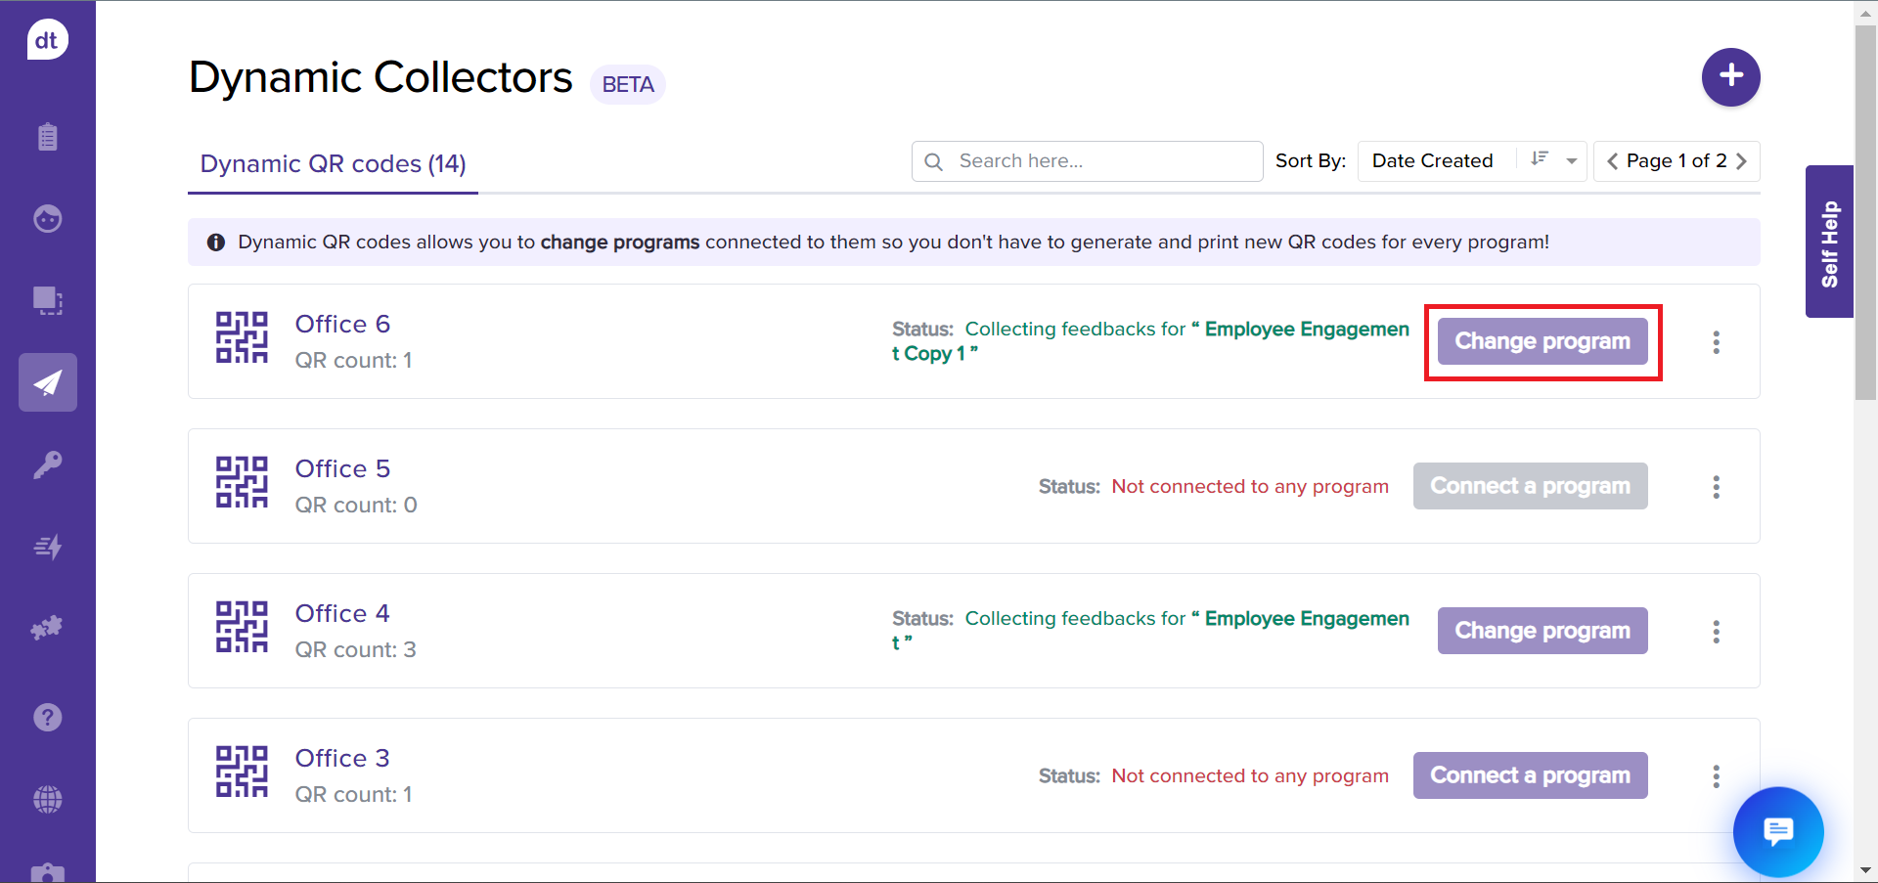Click Change program for Office 6
The width and height of the screenshot is (1878, 883).
(x=1542, y=341)
